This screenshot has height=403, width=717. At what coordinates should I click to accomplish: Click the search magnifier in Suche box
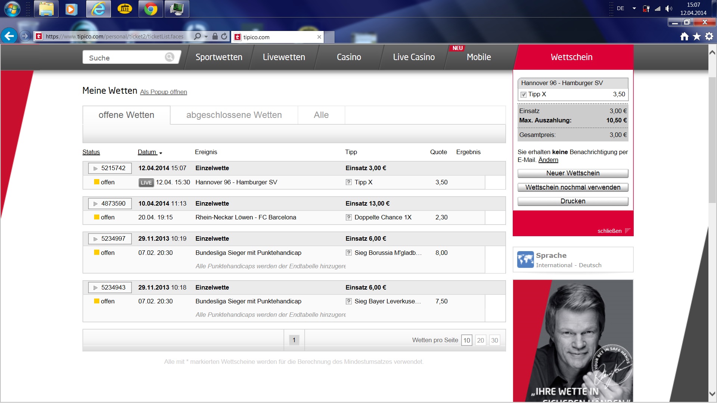(170, 57)
